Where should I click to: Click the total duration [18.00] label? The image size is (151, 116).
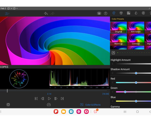[x=106, y=94]
